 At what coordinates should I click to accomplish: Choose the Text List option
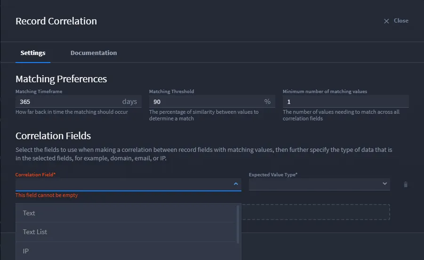[126, 232]
